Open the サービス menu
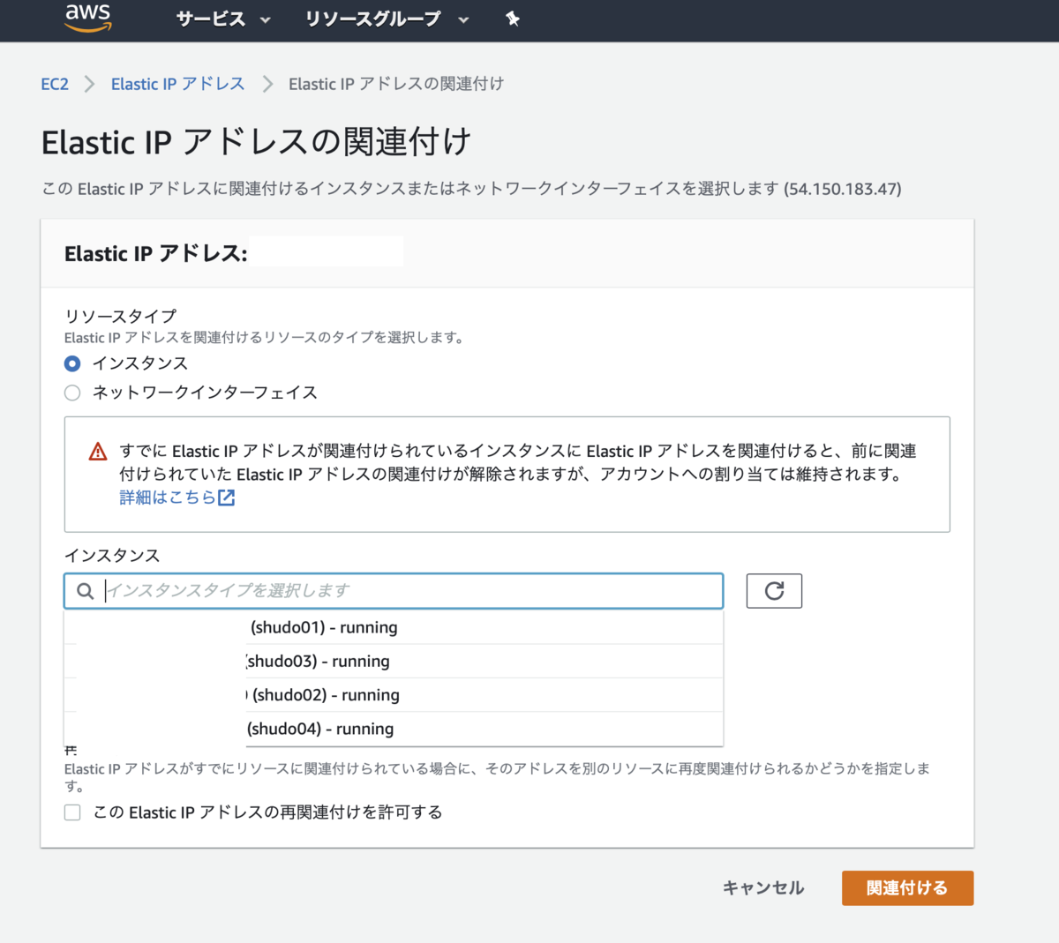 [x=223, y=19]
